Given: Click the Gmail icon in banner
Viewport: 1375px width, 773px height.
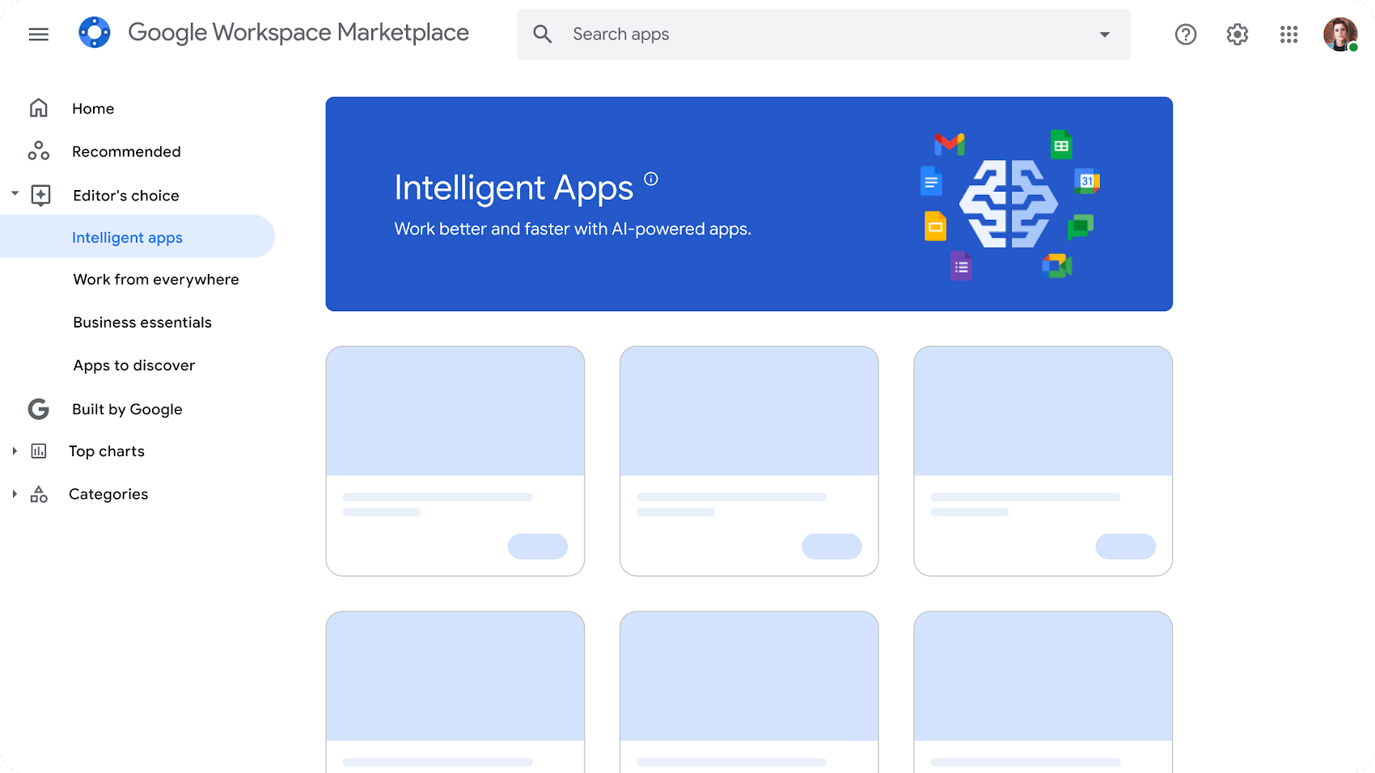Looking at the screenshot, I should coord(950,144).
